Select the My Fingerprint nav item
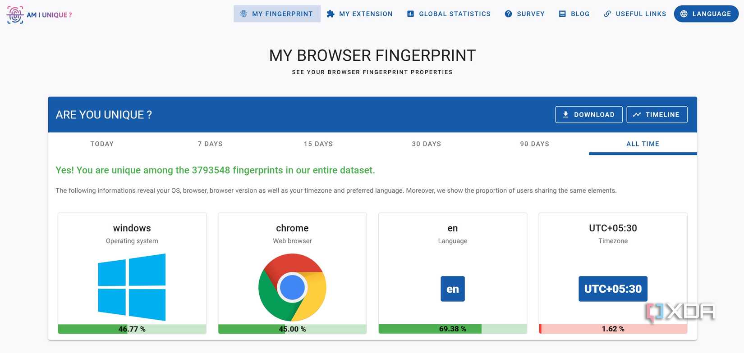Screen dimensions: 744x353 pos(277,14)
